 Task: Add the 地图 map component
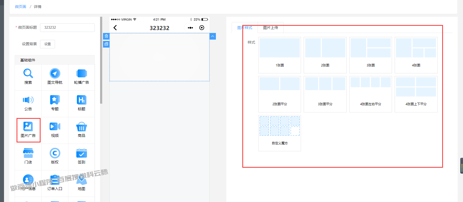(81, 184)
